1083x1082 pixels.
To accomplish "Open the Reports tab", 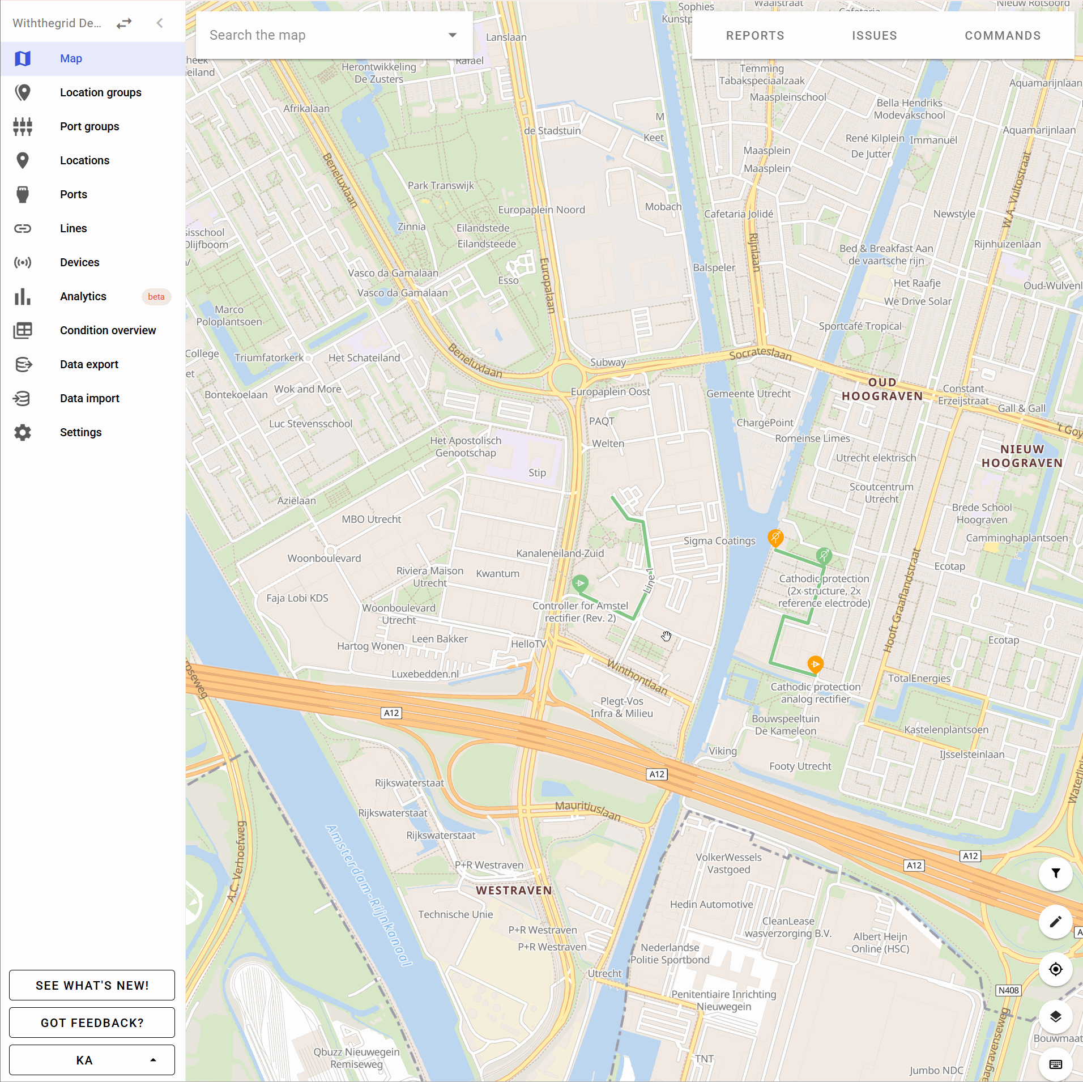I will [755, 36].
